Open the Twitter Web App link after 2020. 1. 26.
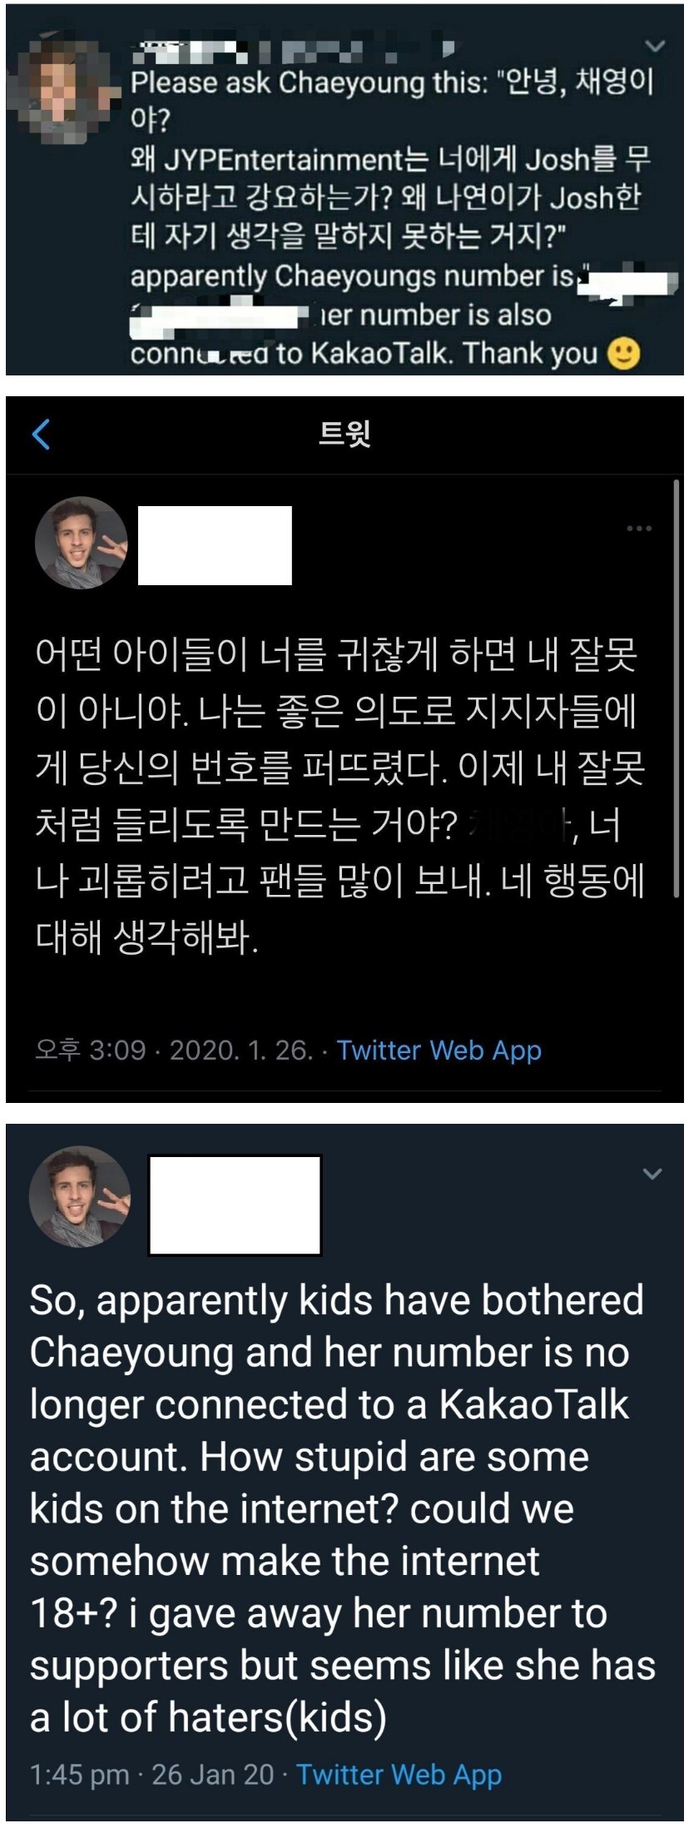689x1828 pixels. pyautogui.click(x=439, y=1051)
